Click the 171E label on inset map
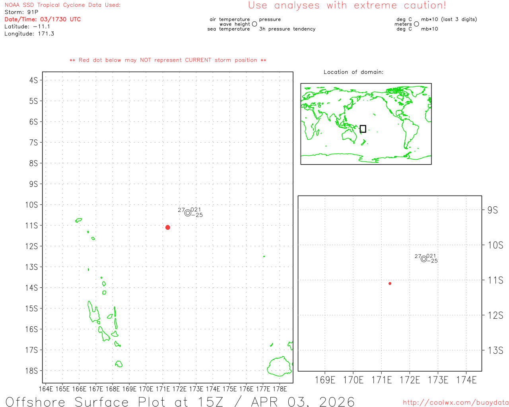This screenshot has width=509, height=407. (381, 380)
